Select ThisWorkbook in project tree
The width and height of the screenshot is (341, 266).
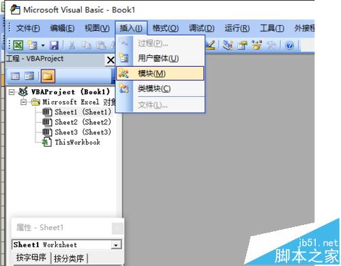click(x=78, y=143)
